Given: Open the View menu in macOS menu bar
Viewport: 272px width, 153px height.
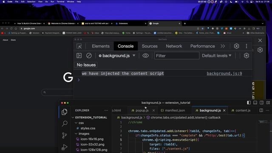Looking at the screenshot, I should pyautogui.click(x=40, y=2).
